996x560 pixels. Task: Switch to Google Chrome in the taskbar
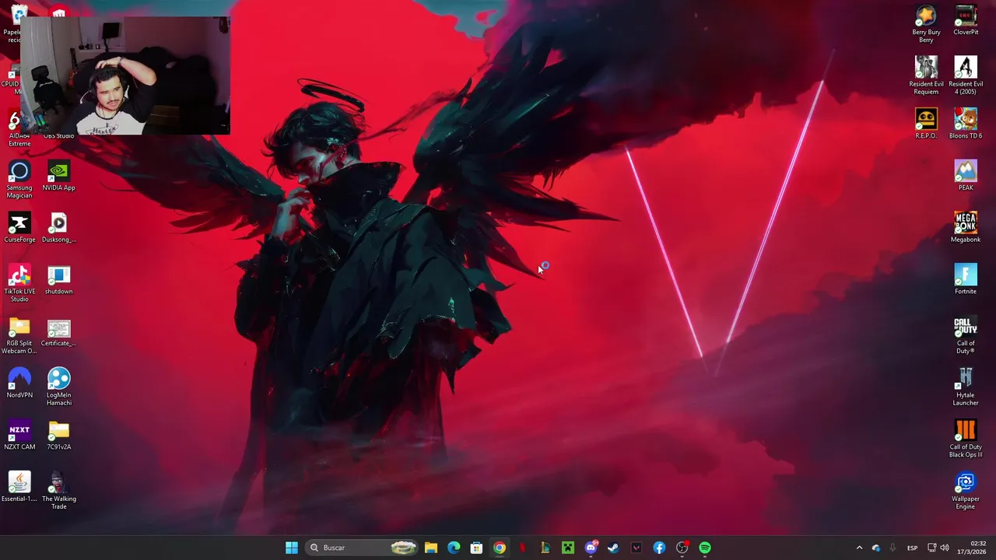500,548
